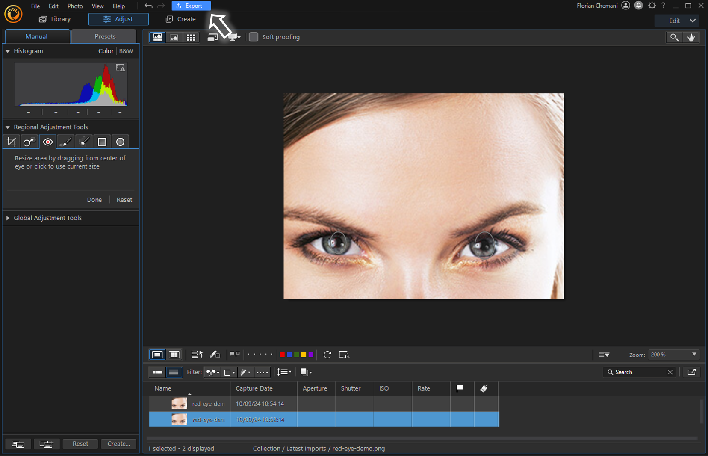Screen dimensions: 708x456
Task: Click Done to apply red-eye edits
Action: [94, 199]
